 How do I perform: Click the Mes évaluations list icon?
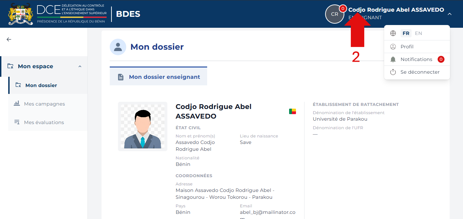pyautogui.click(x=17, y=122)
